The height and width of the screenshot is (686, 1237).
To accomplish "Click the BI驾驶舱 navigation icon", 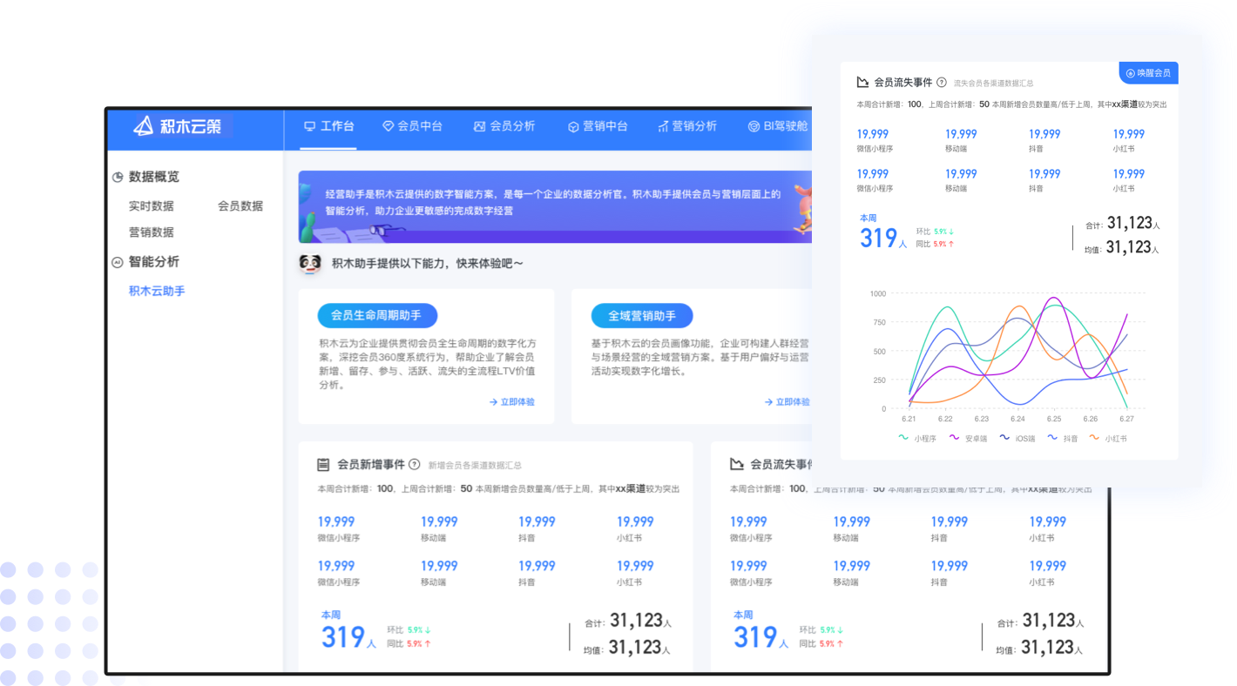I will pyautogui.click(x=754, y=126).
